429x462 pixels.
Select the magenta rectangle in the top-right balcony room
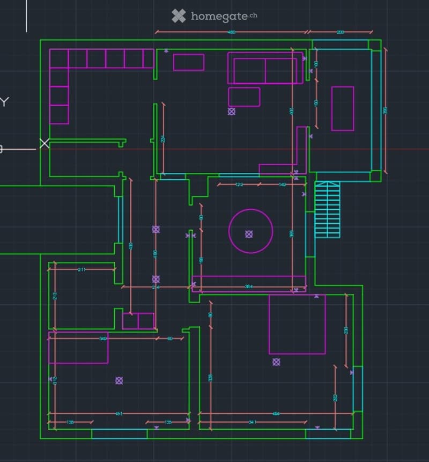tap(343, 108)
